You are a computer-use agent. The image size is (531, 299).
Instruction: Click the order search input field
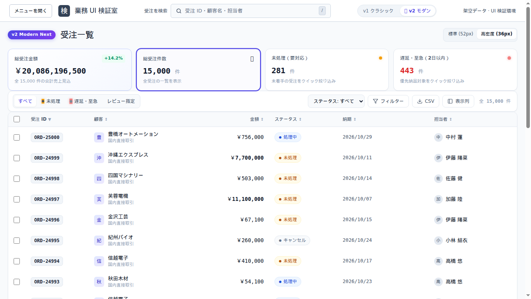(x=251, y=11)
